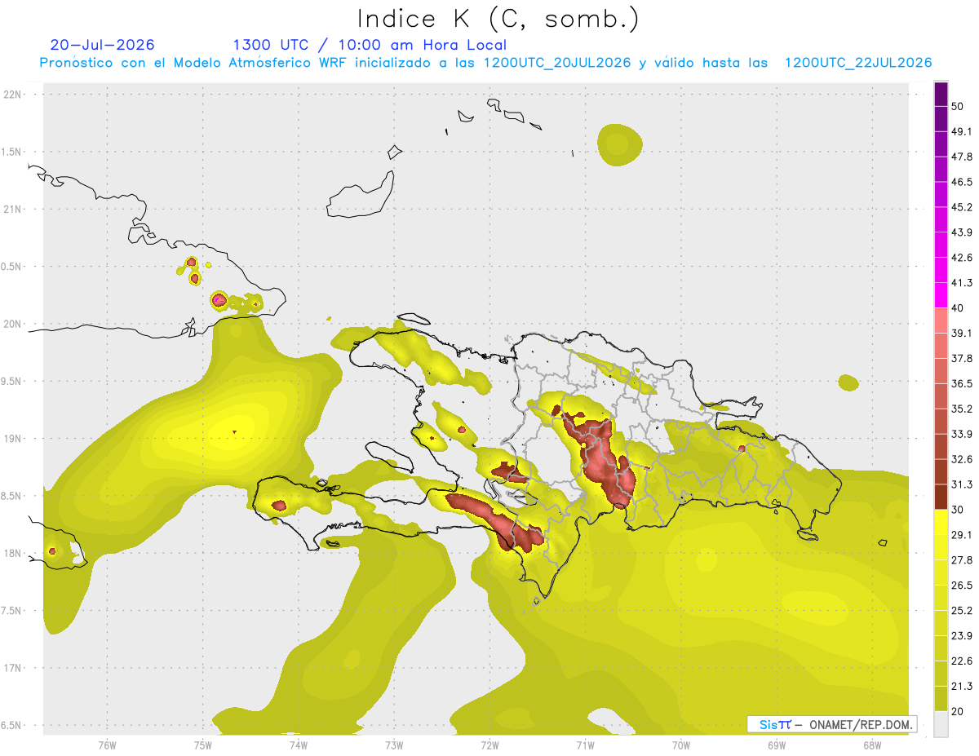Click the "22N" latitude axis label

click(x=14, y=94)
